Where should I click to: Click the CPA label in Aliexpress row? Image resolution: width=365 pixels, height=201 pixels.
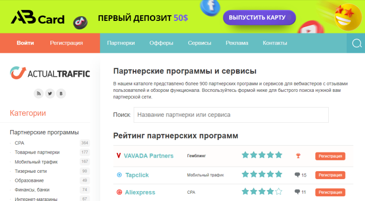[191, 192]
